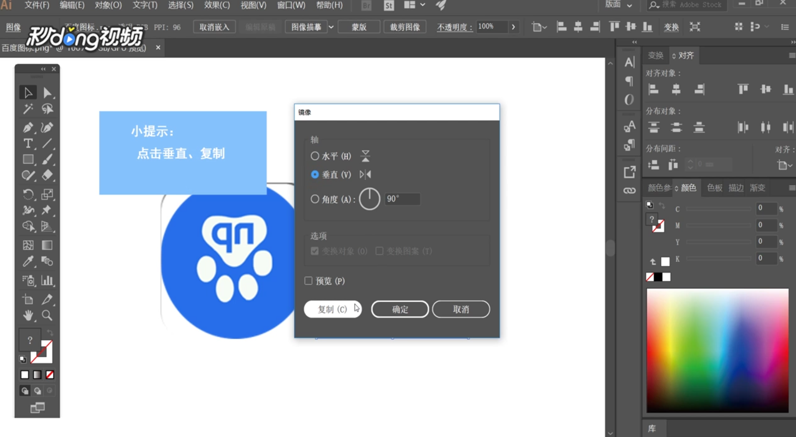Open the 文件(F) menu

(x=37, y=5)
